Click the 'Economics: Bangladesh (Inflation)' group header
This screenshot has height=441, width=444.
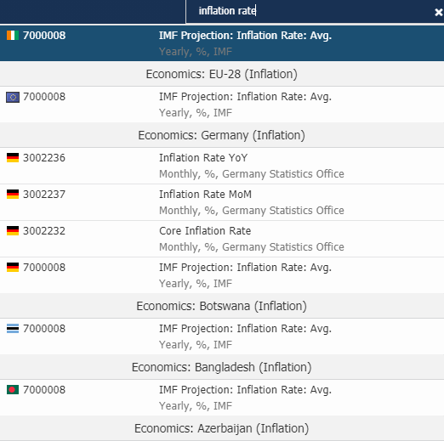coord(222,367)
